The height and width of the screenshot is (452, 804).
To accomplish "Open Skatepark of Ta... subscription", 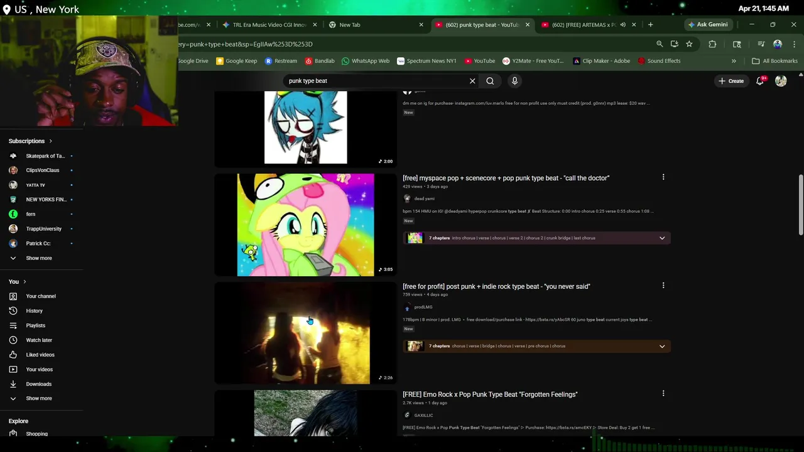I will [x=41, y=156].
